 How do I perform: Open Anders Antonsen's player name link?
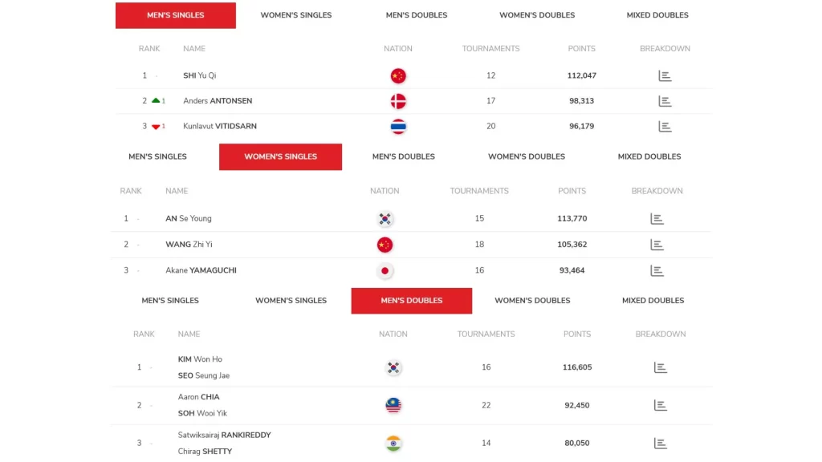[218, 101]
